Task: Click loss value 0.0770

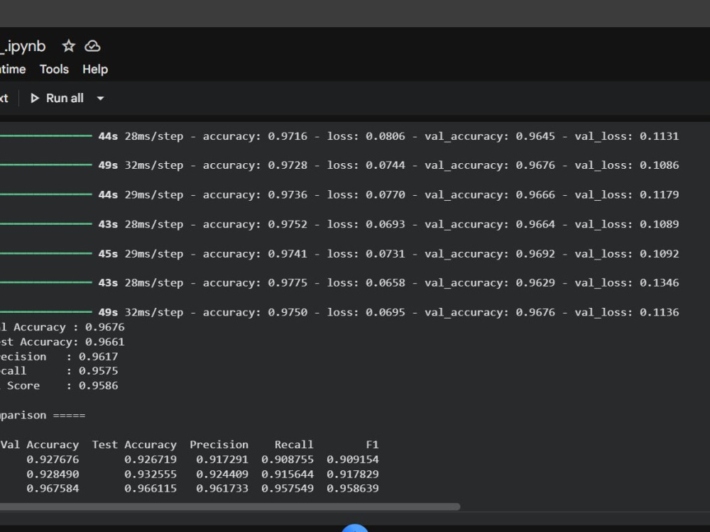Action: (x=385, y=194)
